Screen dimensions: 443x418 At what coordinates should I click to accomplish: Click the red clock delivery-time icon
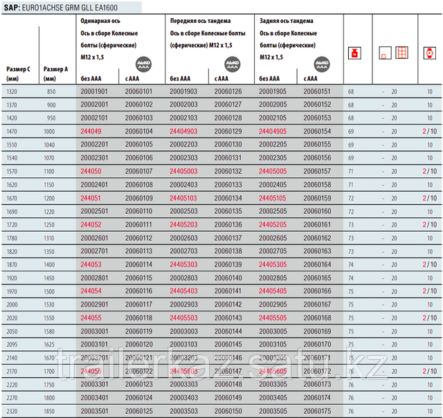point(429,53)
